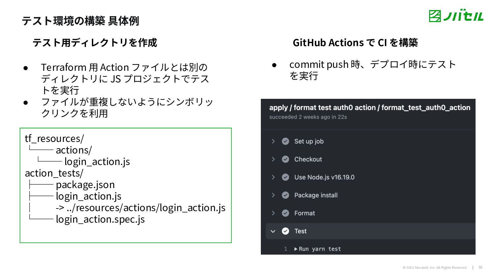Screen dimensions: 494x278
Task: Collapse the Test step
Action: (273, 231)
